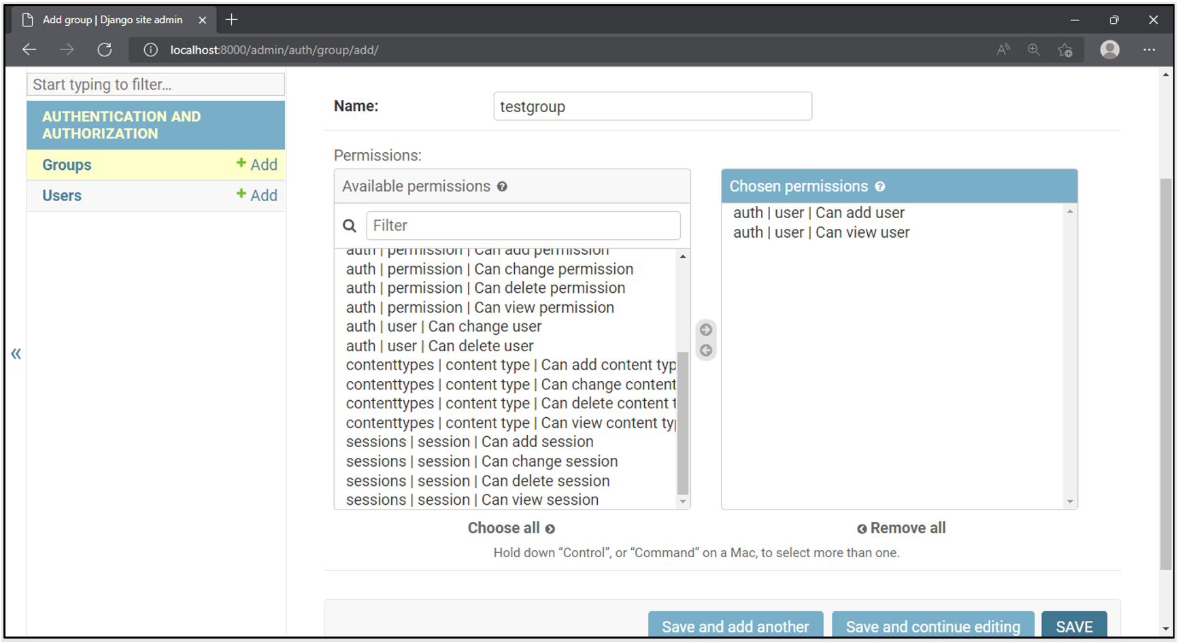Viewport: 1178px width, 642px height.
Task: Click the available permissions list scrollbar
Action: 683,421
